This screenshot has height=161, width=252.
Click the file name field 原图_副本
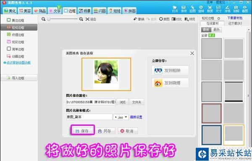click(89, 117)
